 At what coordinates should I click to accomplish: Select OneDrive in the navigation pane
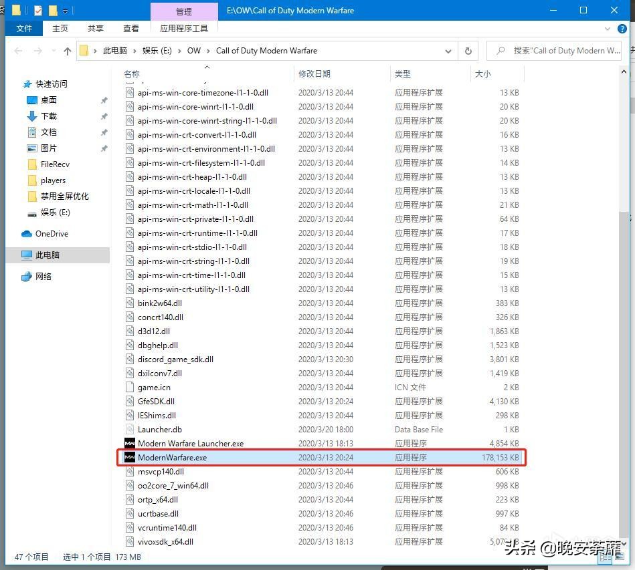52,233
